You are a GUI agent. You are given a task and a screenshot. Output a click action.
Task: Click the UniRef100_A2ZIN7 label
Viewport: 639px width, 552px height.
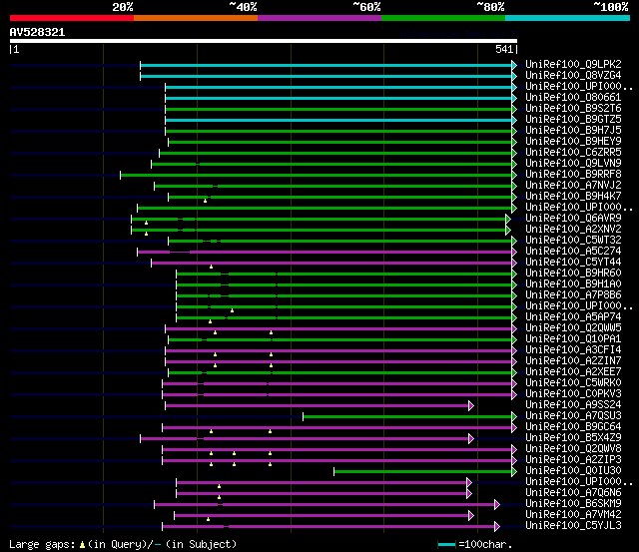click(x=573, y=361)
